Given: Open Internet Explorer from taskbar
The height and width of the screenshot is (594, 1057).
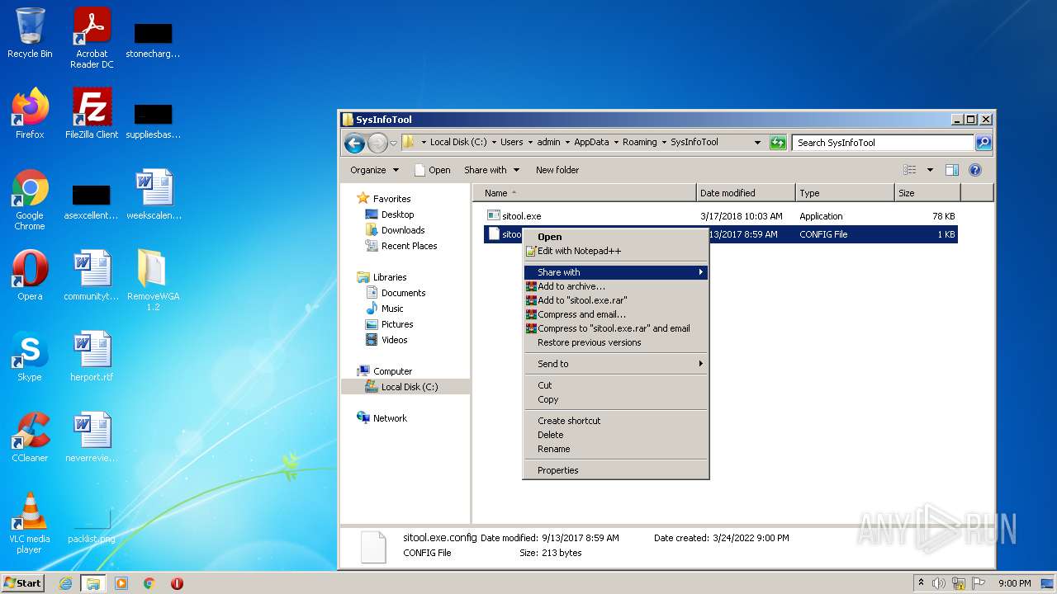Looking at the screenshot, I should 66,583.
